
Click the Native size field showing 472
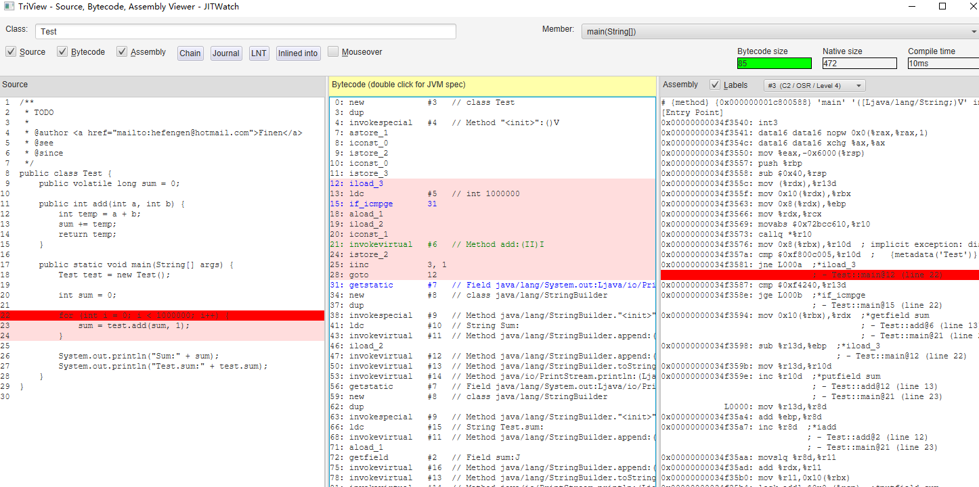coord(860,63)
